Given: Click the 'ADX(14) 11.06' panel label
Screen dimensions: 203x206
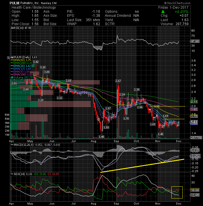Looking at the screenshot, I should point(23,174).
